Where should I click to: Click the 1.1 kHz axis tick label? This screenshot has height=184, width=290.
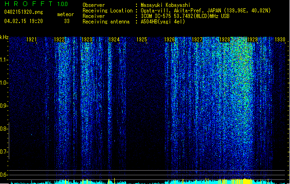[x=4, y=60]
